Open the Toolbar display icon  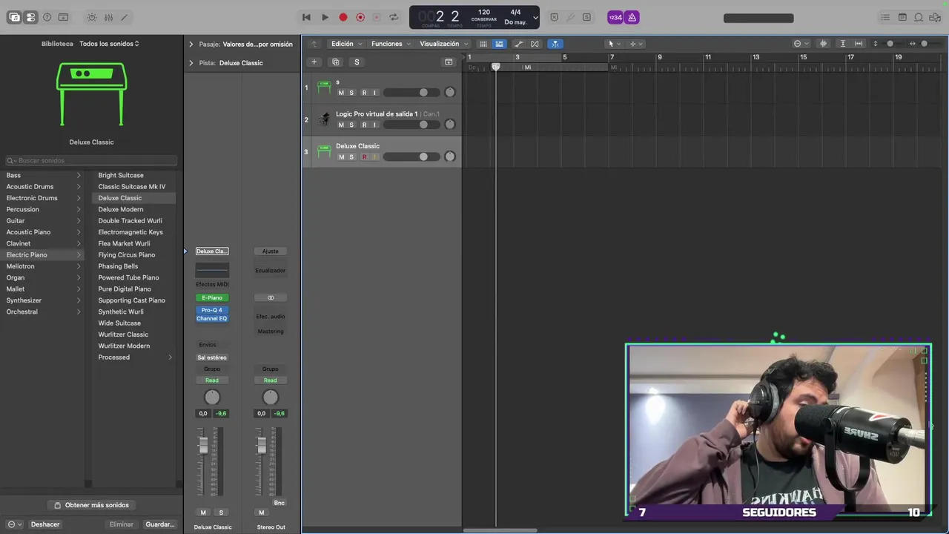click(63, 17)
